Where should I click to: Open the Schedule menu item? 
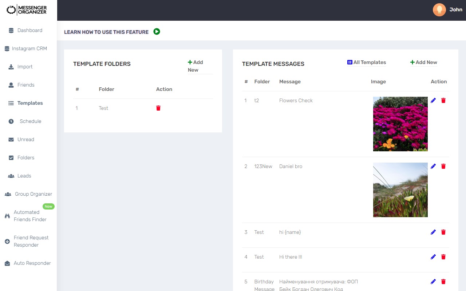30,121
